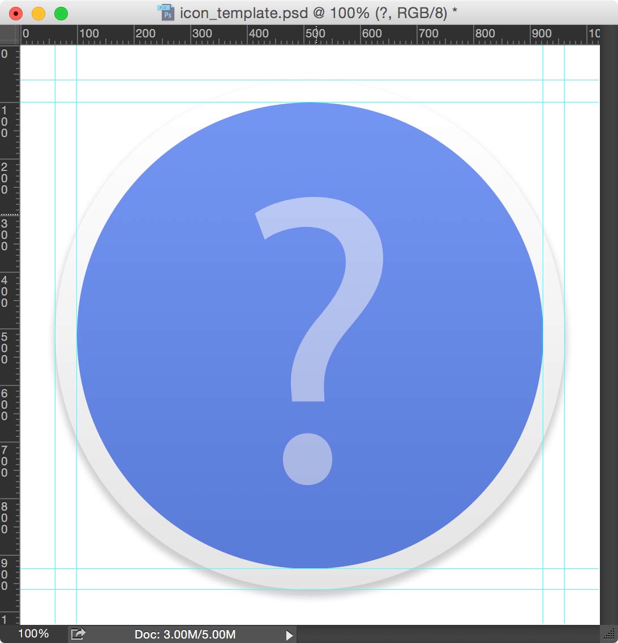Click the PSD file icon in the title bar
618x643 pixels.
166,12
